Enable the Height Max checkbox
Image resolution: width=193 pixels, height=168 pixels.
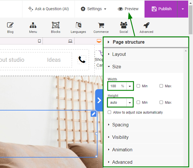click(161, 102)
